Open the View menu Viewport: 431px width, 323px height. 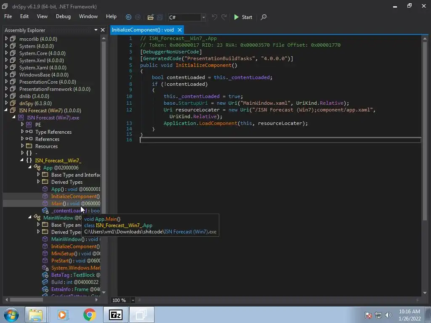42,16
